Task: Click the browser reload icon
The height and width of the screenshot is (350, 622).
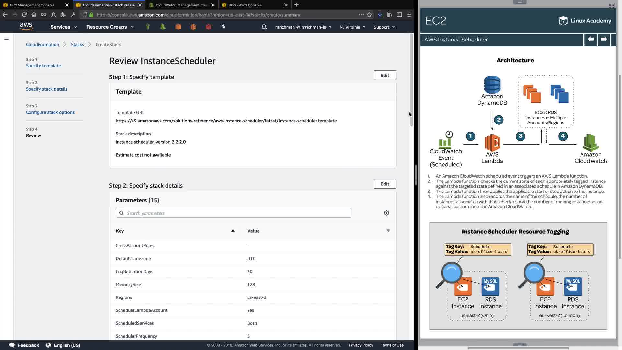Action: tap(24, 15)
